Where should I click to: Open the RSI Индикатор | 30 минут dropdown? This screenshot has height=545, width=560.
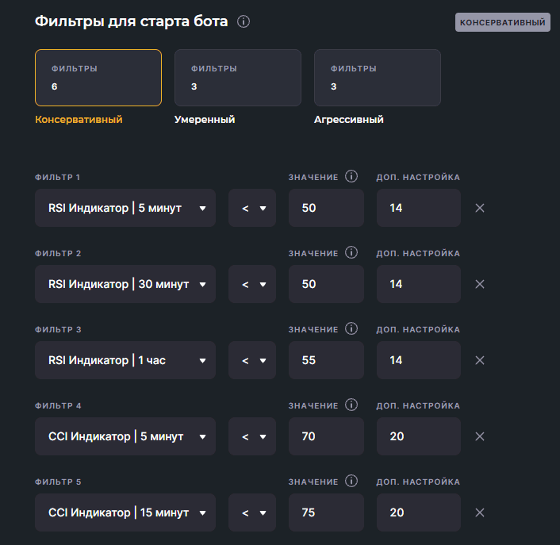tap(125, 284)
